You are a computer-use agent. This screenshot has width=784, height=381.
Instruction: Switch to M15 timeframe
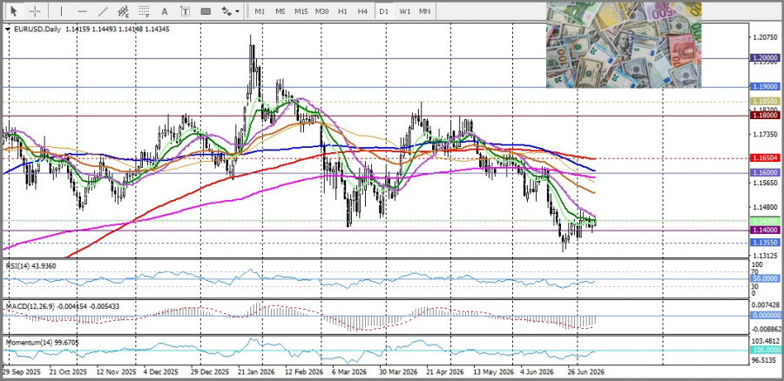point(301,11)
